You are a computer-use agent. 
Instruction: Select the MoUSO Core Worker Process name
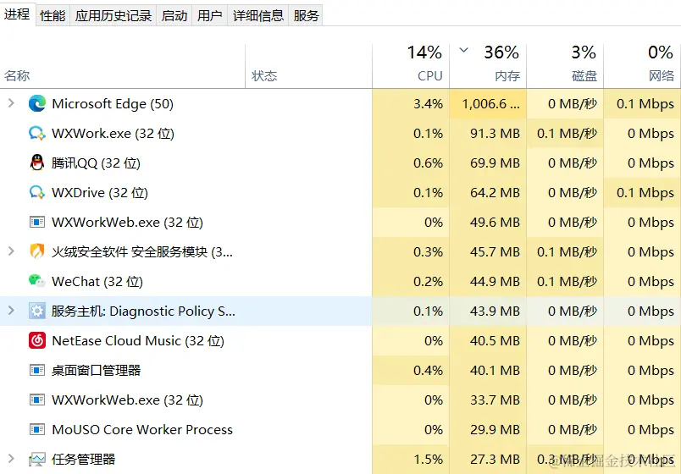142,430
